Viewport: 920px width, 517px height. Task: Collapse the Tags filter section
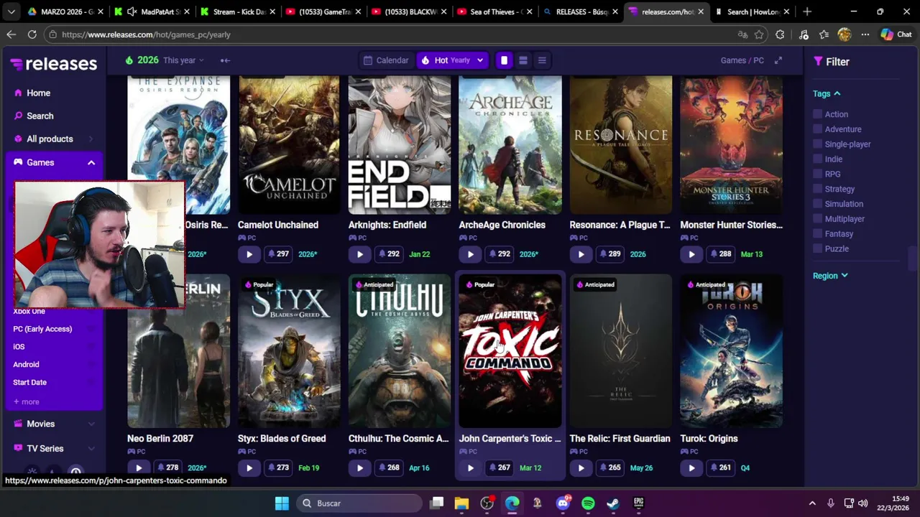click(x=827, y=93)
